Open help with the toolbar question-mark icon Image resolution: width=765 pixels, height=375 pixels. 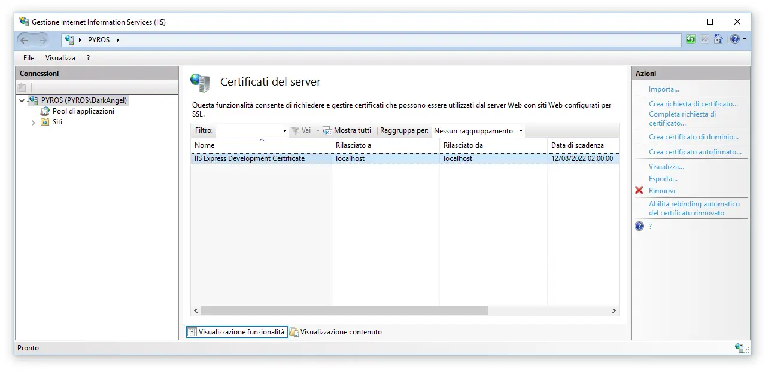tap(734, 39)
